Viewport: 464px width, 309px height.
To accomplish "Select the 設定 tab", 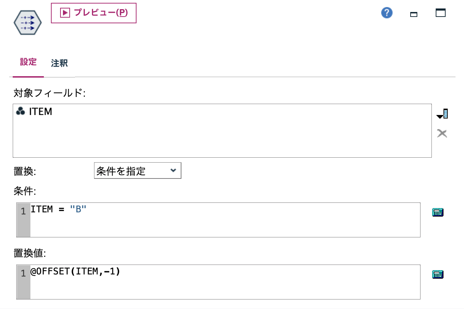I will (x=28, y=62).
